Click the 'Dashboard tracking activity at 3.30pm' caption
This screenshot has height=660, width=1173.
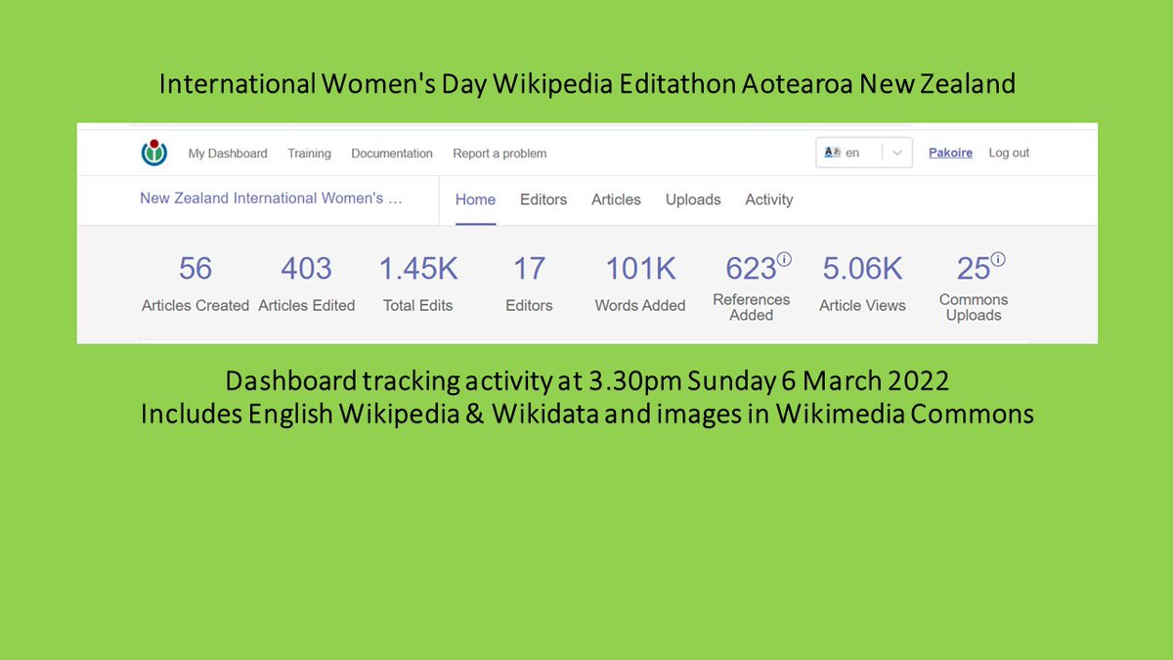[586, 380]
